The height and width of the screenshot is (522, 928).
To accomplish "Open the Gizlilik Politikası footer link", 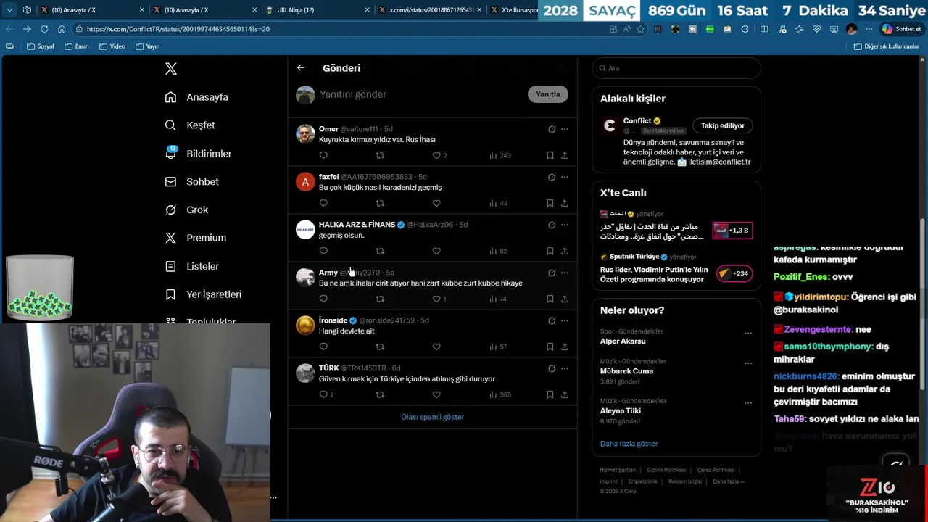I will [666, 470].
